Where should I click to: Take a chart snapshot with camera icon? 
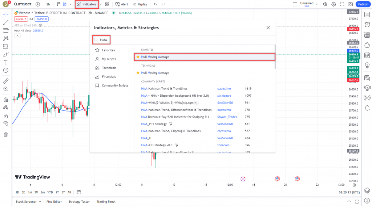pos(351,4)
